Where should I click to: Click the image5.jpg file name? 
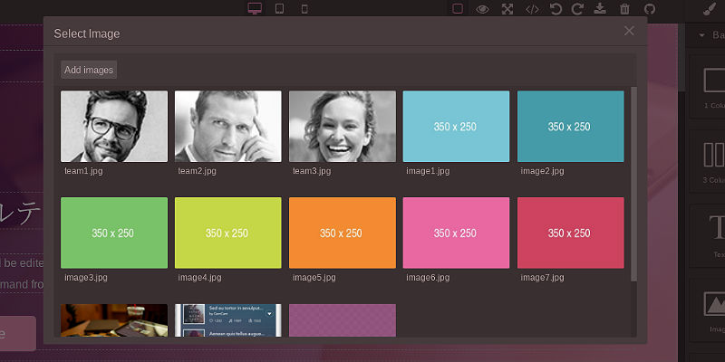tap(314, 278)
